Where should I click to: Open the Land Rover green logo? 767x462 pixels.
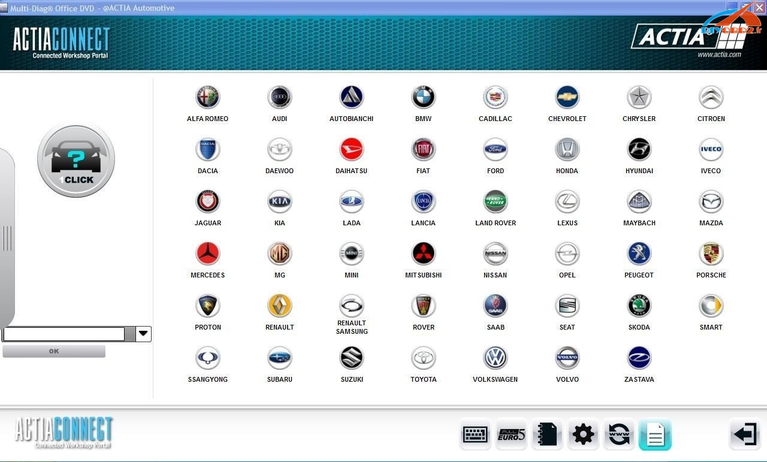pyautogui.click(x=496, y=201)
